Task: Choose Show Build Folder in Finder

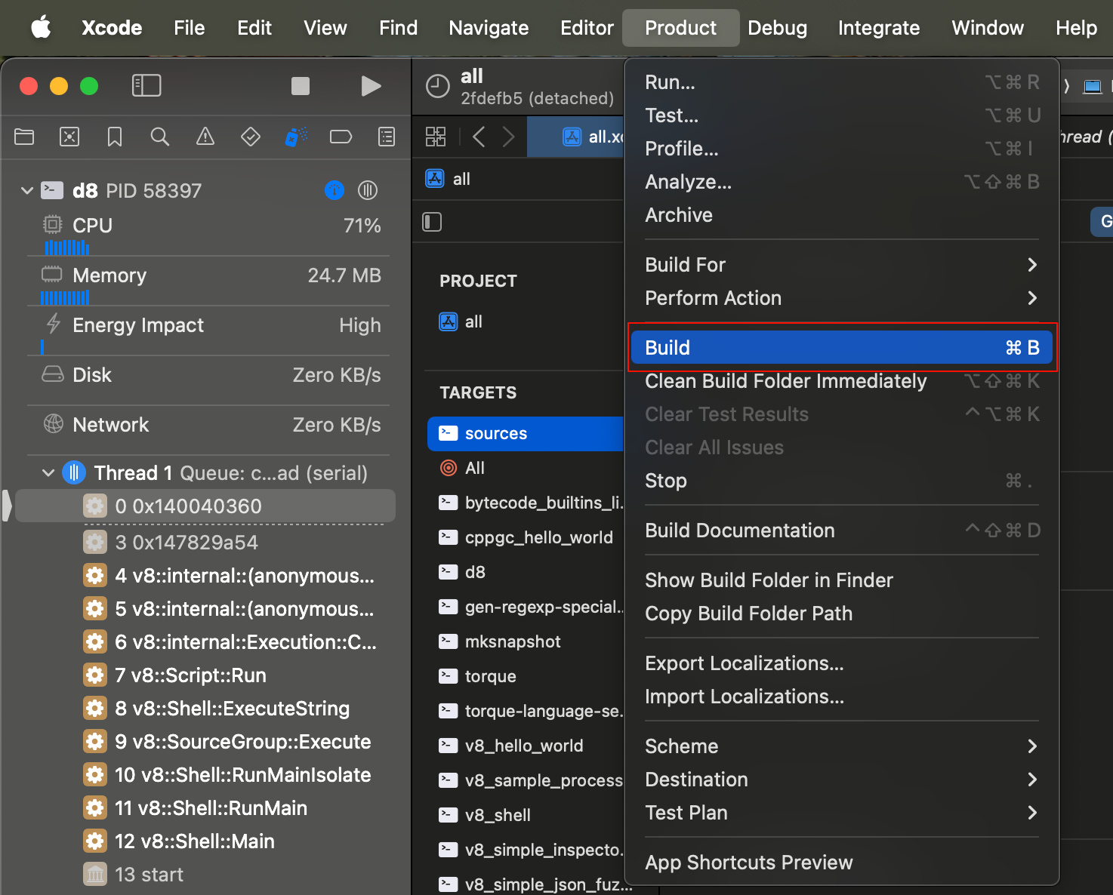Action: point(842,580)
